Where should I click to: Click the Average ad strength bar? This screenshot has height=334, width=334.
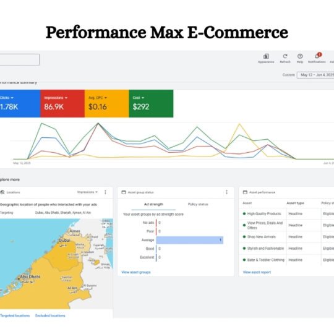pos(190,240)
